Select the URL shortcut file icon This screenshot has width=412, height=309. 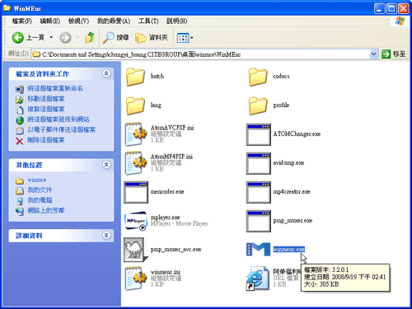pos(258,279)
